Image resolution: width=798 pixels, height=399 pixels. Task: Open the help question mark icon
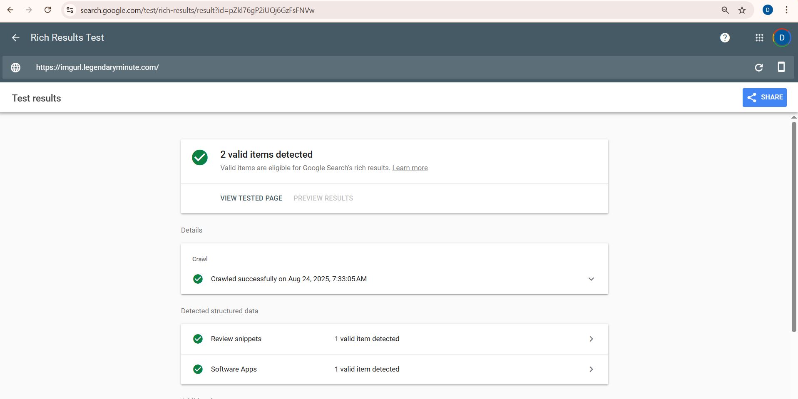(725, 38)
